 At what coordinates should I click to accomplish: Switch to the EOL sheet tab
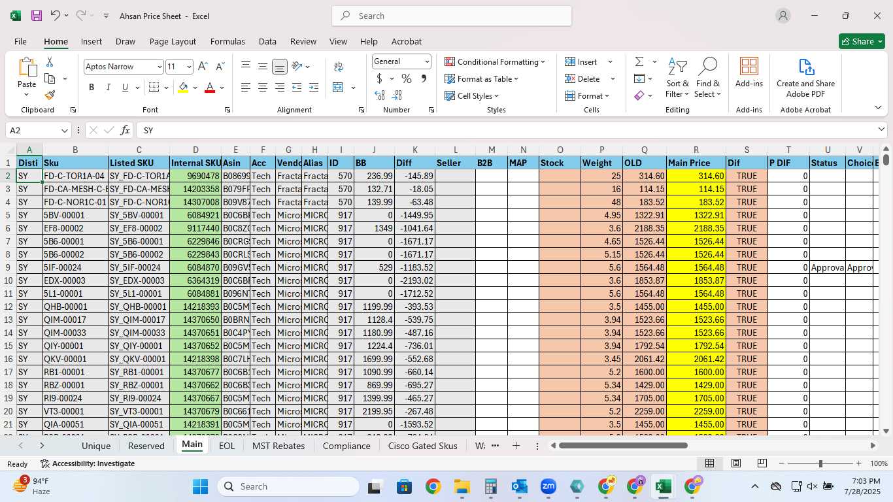point(227,446)
